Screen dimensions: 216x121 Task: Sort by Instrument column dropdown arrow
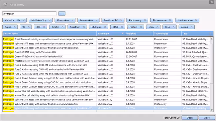click(x=123, y=34)
